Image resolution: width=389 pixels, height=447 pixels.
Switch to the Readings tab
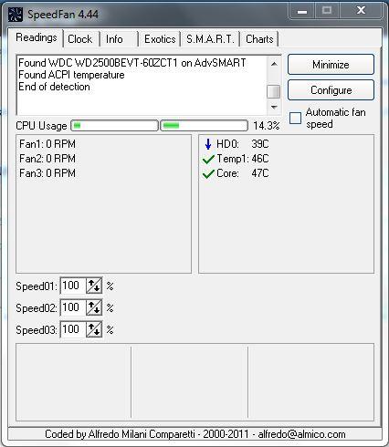[37, 37]
